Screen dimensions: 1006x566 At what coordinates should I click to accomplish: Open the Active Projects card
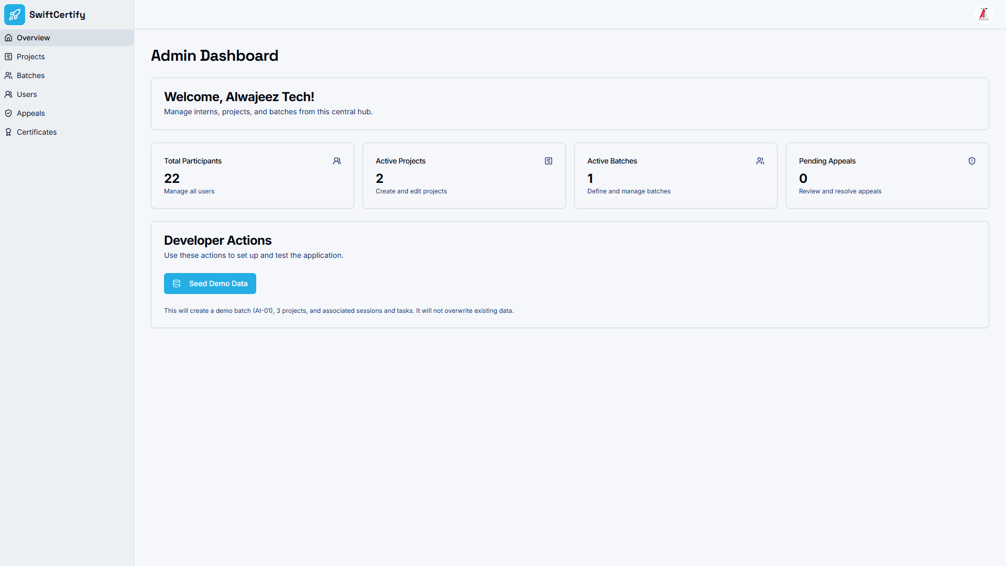[x=464, y=176]
